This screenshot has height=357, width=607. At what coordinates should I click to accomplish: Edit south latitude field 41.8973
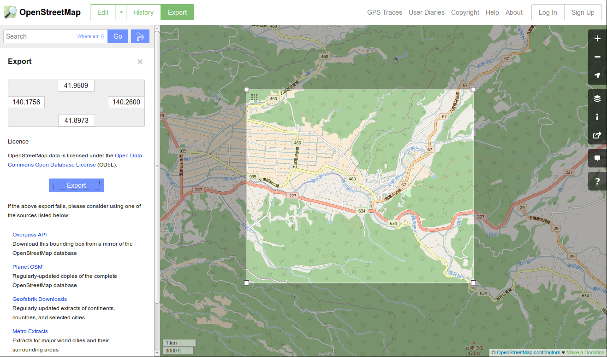tap(76, 121)
